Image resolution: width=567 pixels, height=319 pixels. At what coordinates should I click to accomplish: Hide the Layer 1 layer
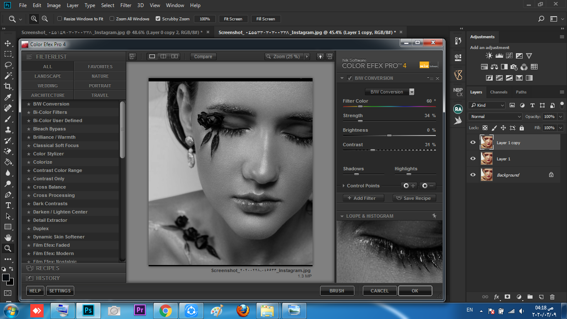(473, 159)
